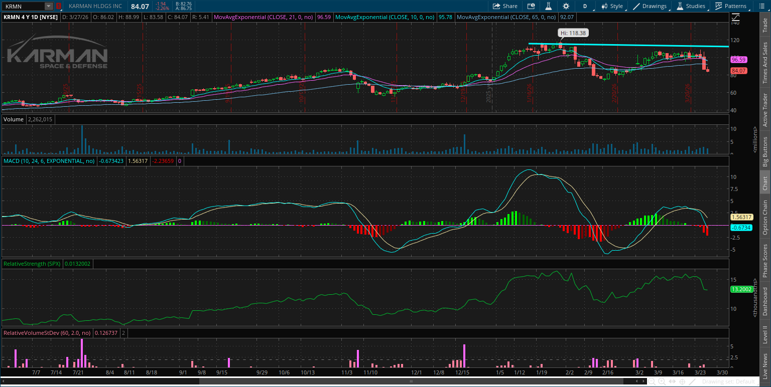
Task: Open the D timeframe dropdown
Action: [585, 6]
